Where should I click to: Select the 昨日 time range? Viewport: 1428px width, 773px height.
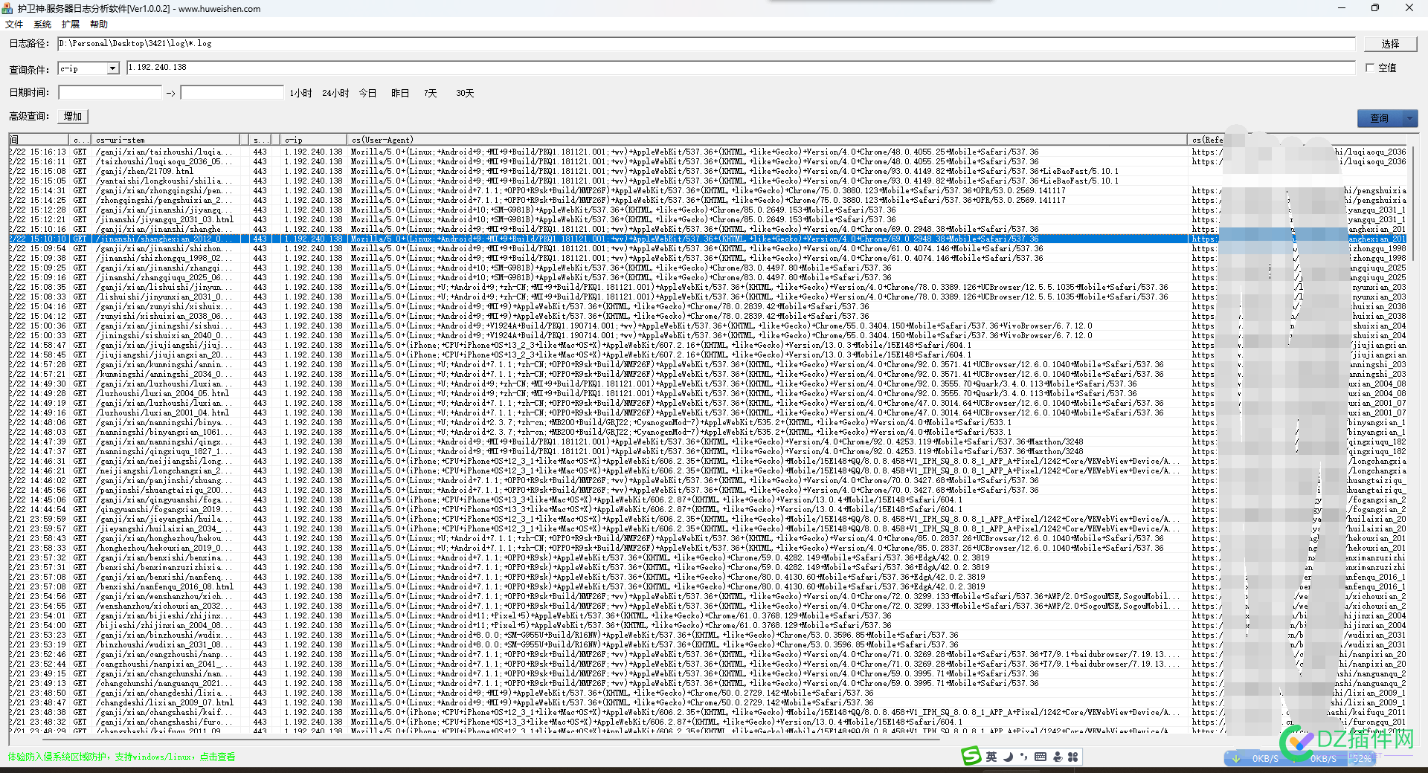point(400,93)
